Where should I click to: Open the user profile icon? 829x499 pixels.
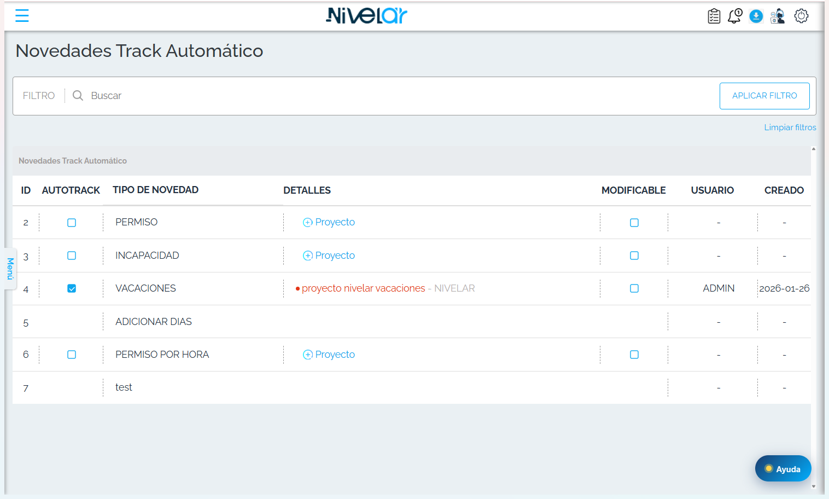click(x=778, y=16)
